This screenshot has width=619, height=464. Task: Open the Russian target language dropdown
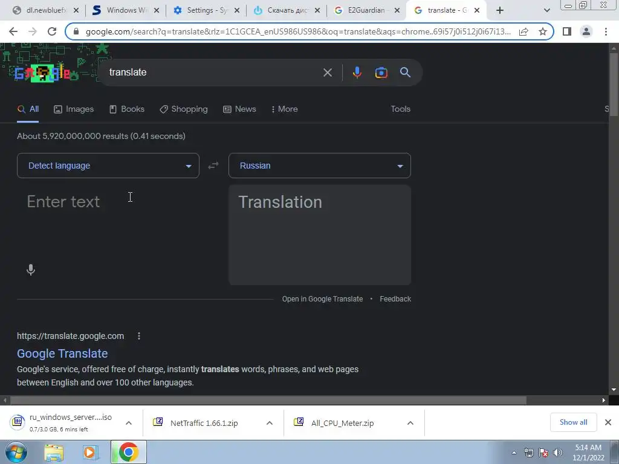(x=320, y=166)
